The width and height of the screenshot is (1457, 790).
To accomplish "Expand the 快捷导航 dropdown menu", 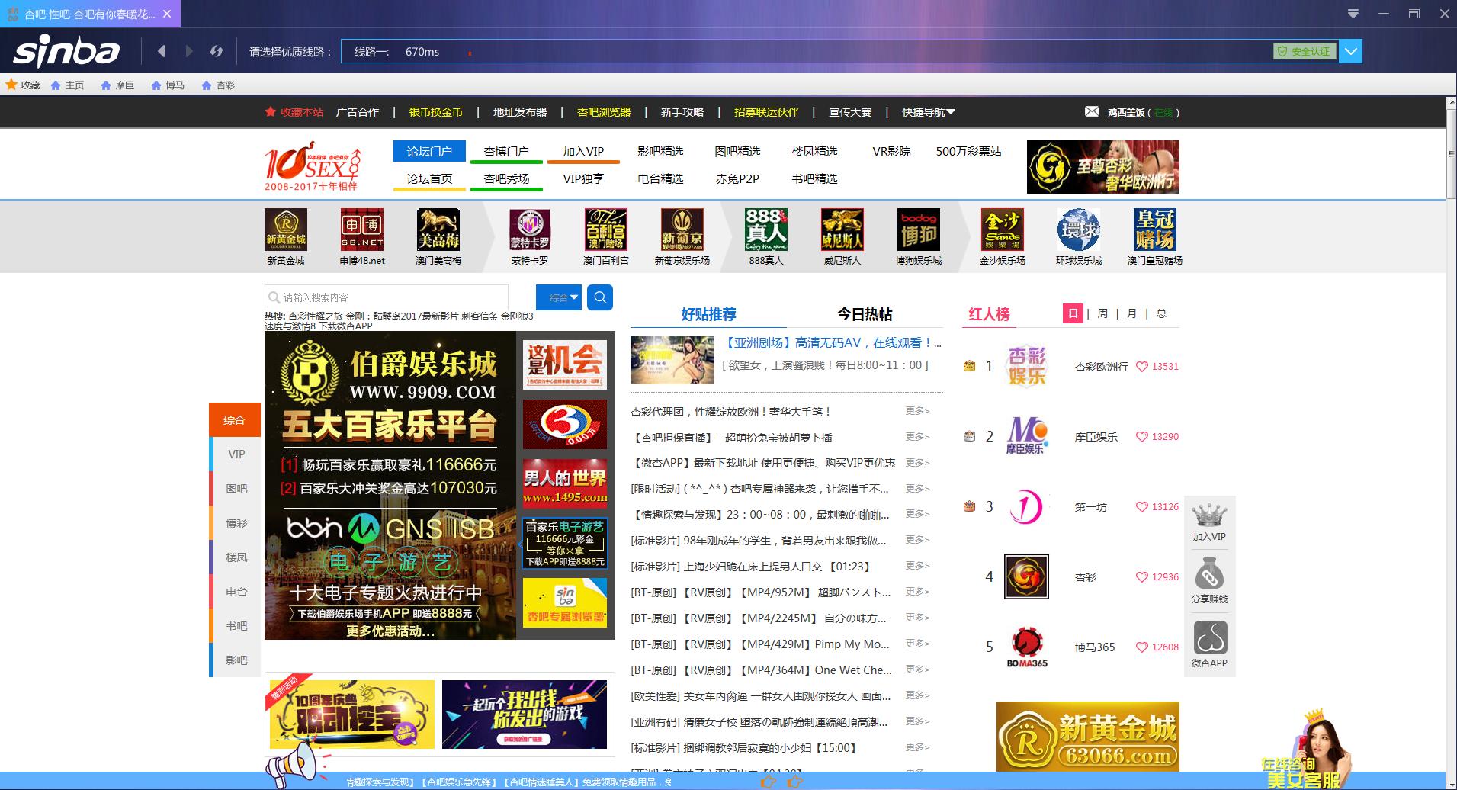I will click(x=929, y=112).
